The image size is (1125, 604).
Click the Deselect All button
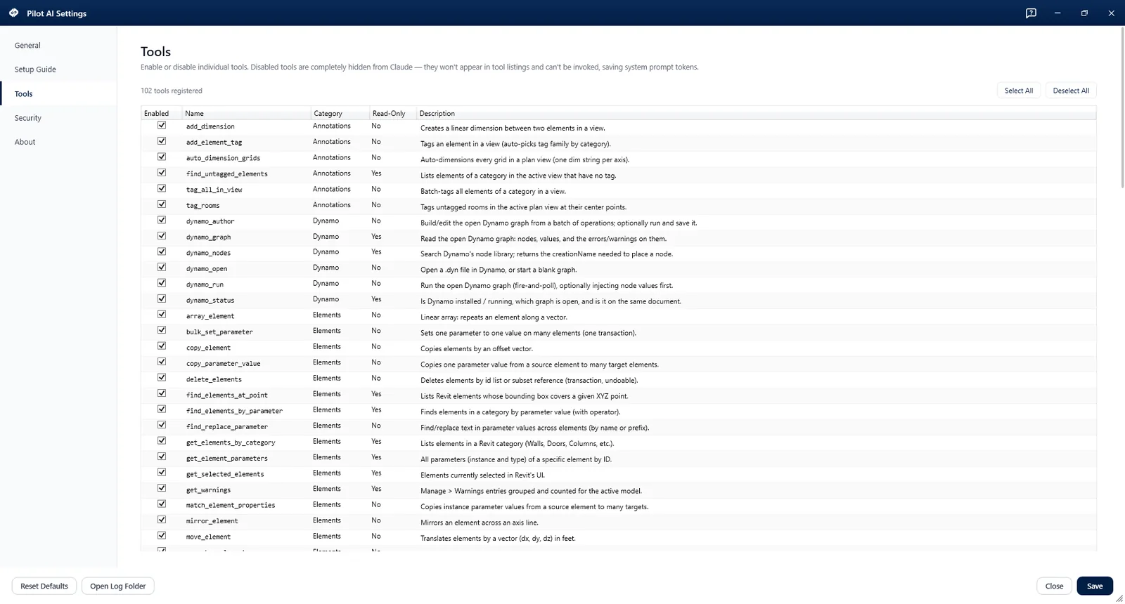click(x=1070, y=91)
